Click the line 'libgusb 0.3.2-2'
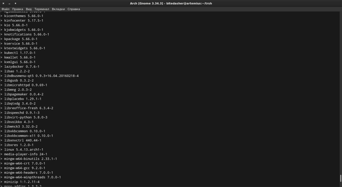This screenshot has width=342, height=187. coord(19,80)
